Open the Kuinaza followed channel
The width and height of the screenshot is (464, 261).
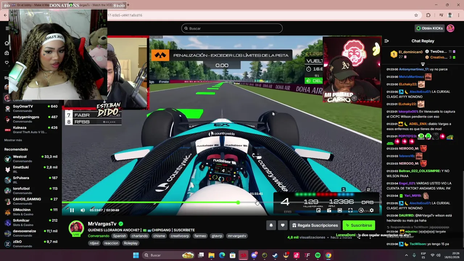click(31, 130)
